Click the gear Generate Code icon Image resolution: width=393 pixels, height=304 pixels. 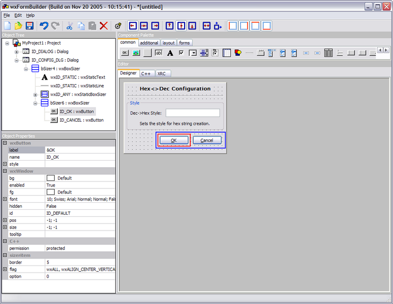tap(118, 26)
